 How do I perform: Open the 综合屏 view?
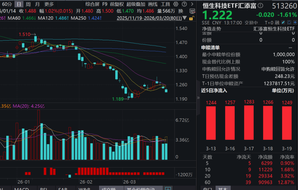point(92,4)
